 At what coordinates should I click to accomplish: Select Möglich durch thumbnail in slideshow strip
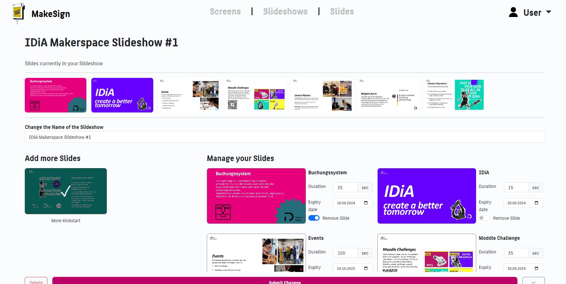tap(389, 95)
